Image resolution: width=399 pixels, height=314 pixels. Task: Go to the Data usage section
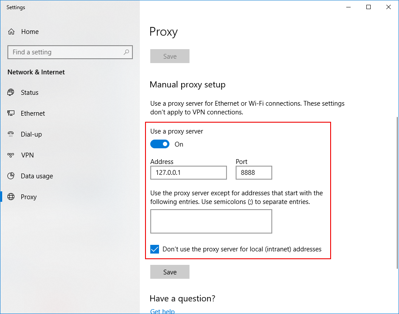37,176
